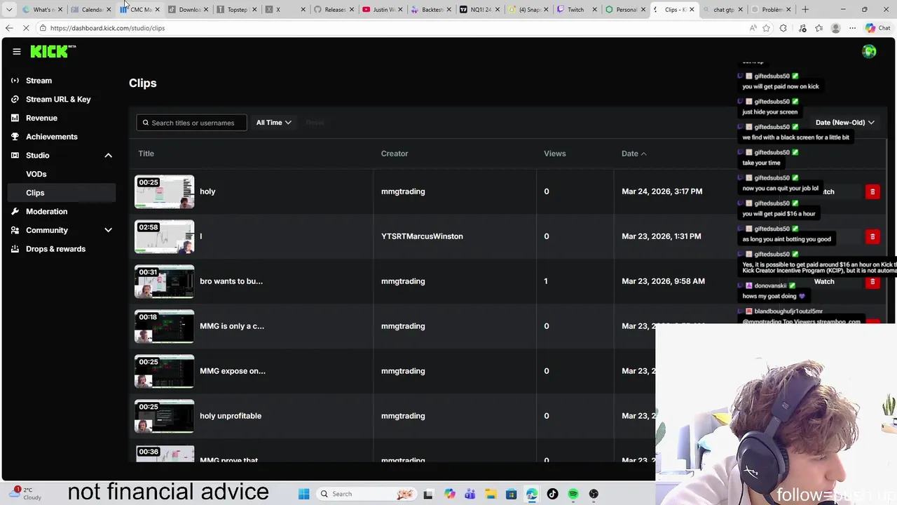Open Stream URL & Key page
The image size is (897, 505).
[x=59, y=99]
